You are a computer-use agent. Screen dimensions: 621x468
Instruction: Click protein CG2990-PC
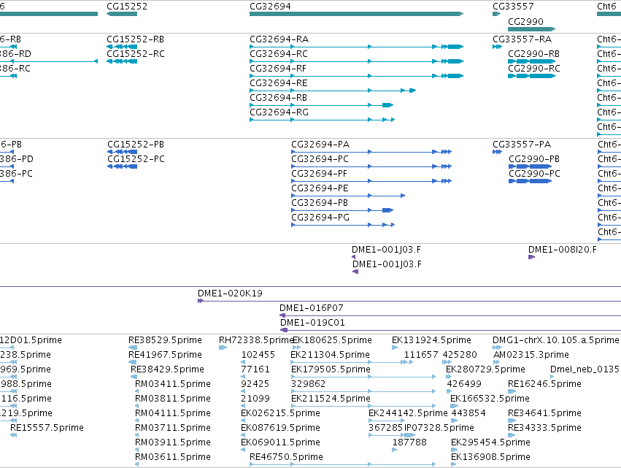(534, 174)
